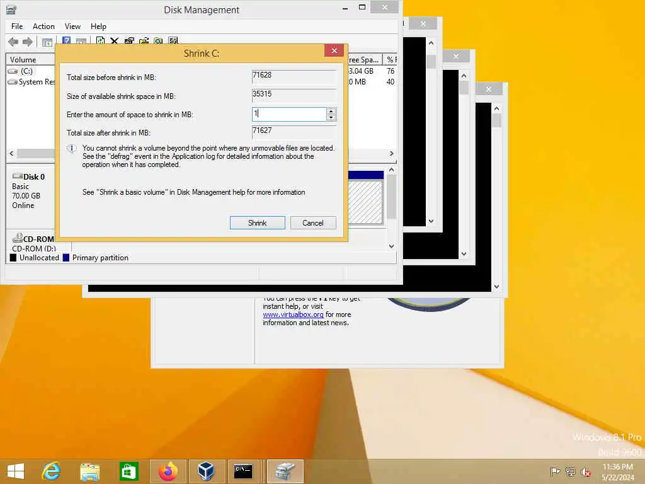Click "70.00 GB" under Disk 0
This screenshot has width=645, height=484.
click(26, 196)
